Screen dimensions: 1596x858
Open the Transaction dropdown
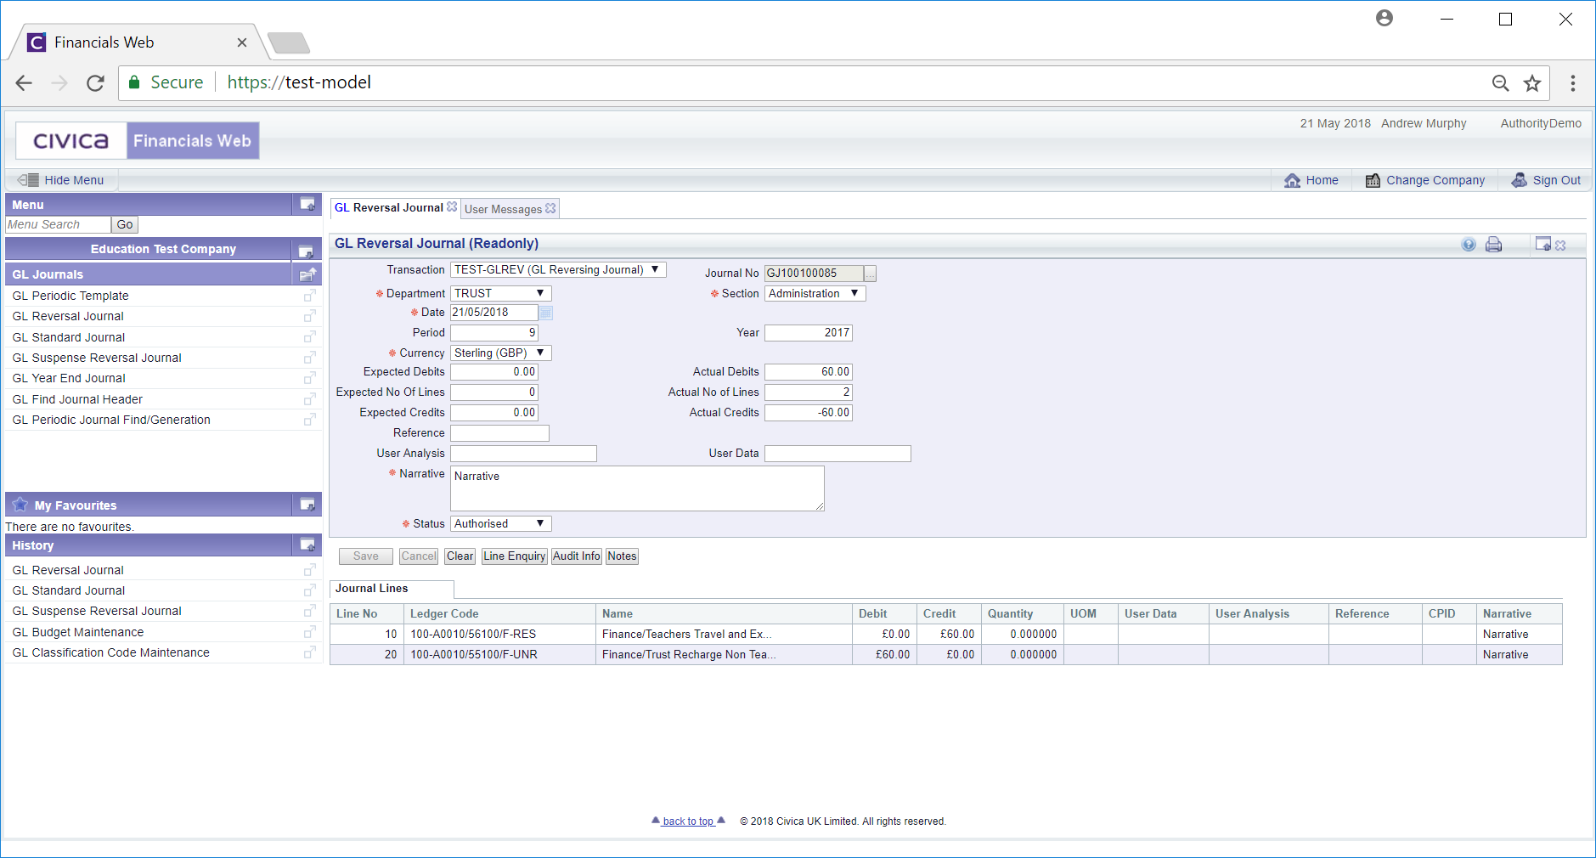tap(558, 270)
